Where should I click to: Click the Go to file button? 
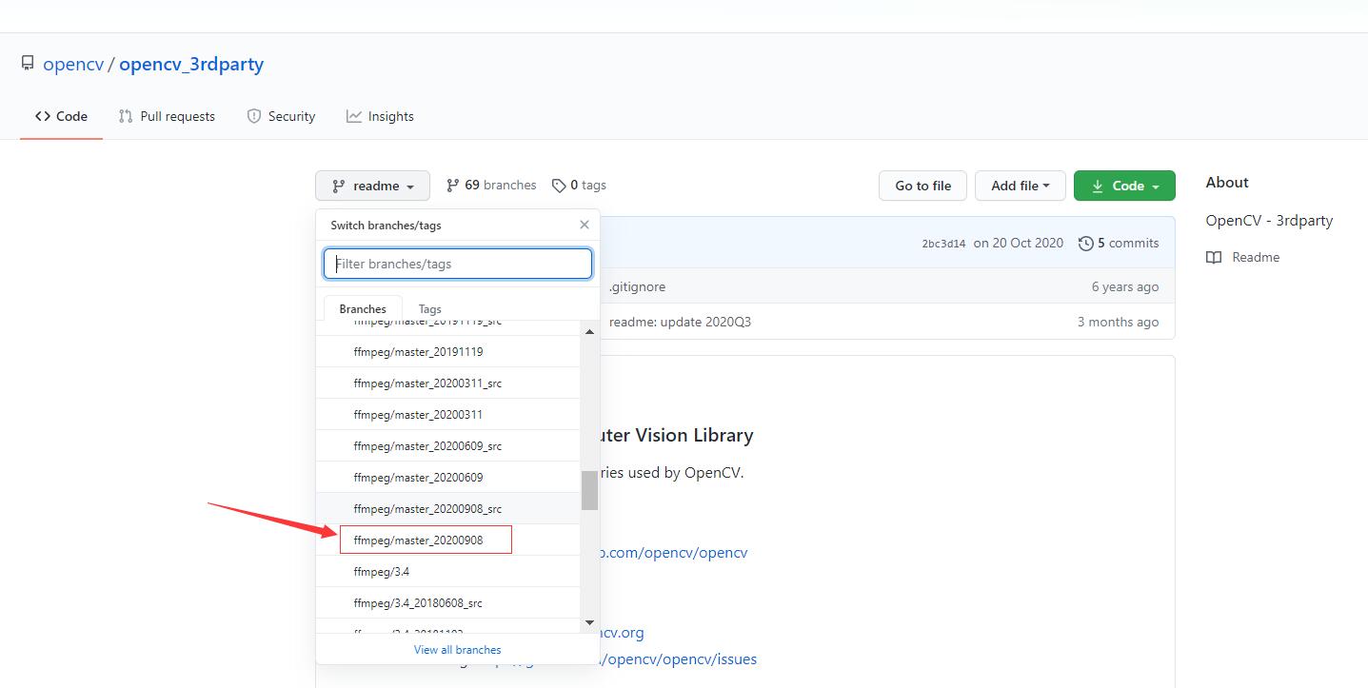tap(922, 185)
